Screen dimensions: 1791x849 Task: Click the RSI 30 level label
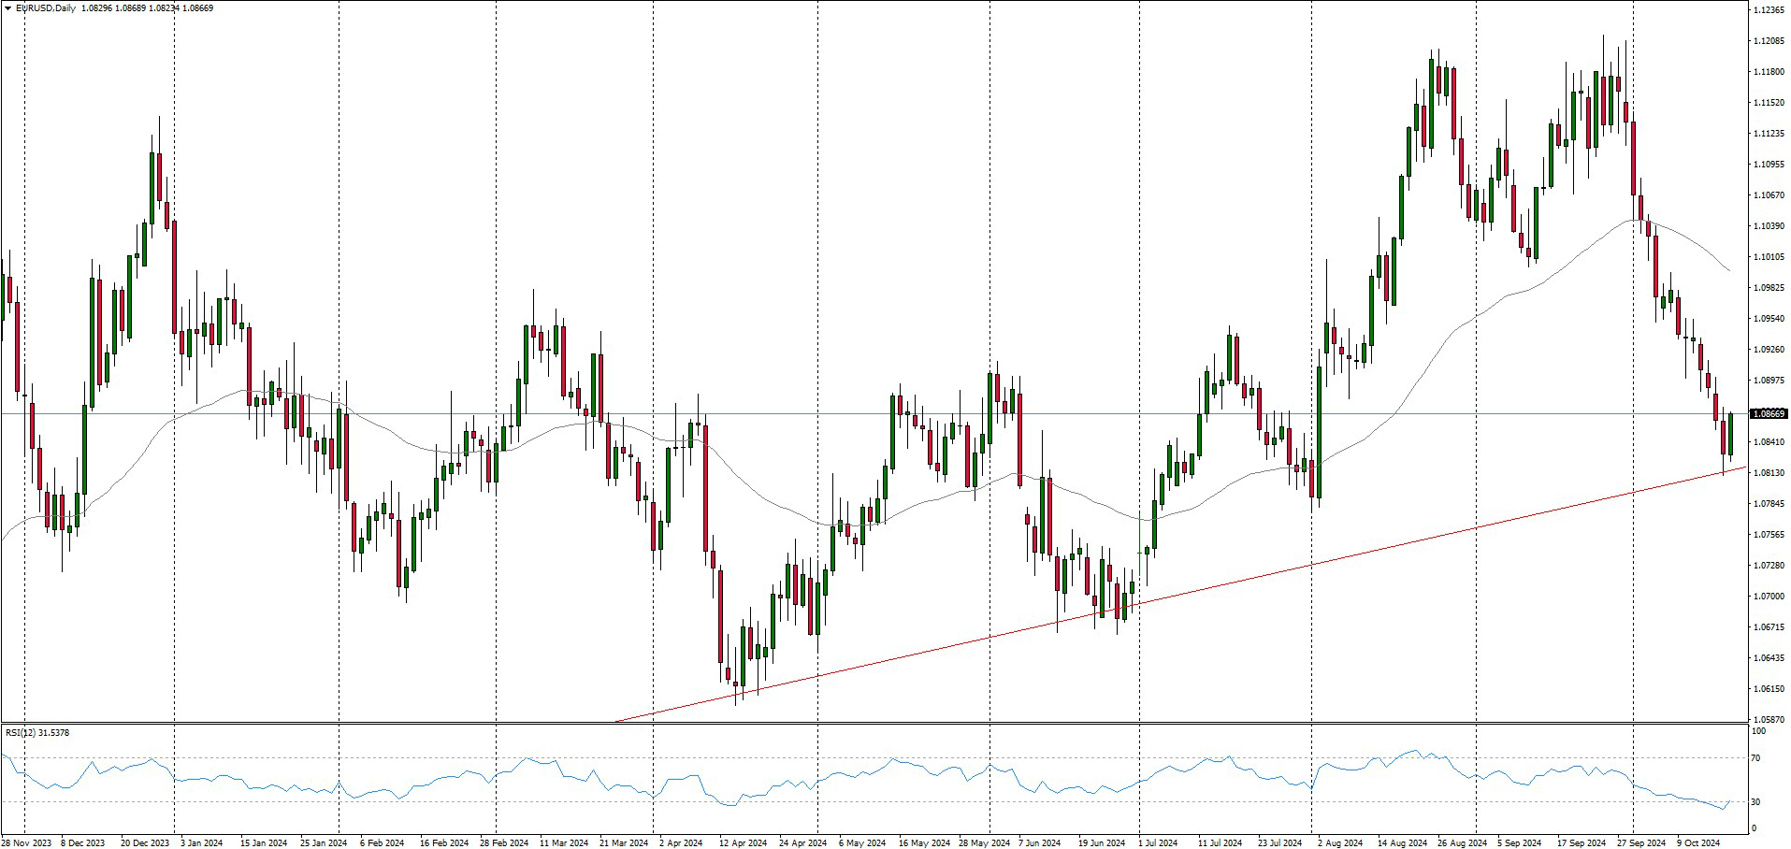(x=1756, y=802)
